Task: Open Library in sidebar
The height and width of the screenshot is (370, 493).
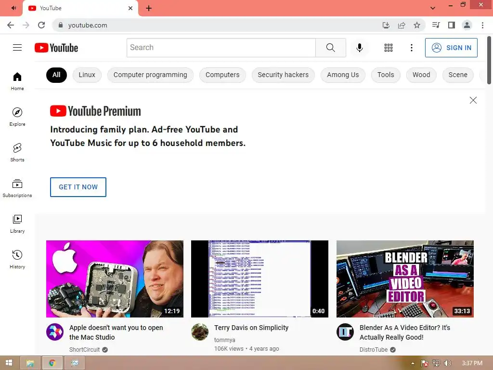Action: pyautogui.click(x=17, y=224)
